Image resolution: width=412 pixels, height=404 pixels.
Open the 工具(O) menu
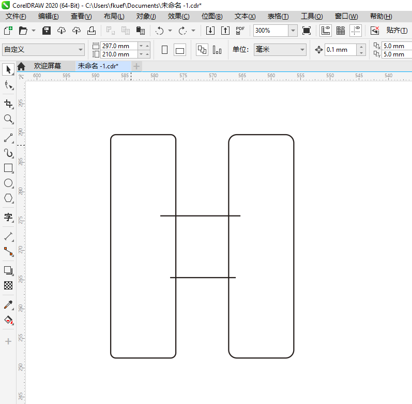pyautogui.click(x=312, y=17)
